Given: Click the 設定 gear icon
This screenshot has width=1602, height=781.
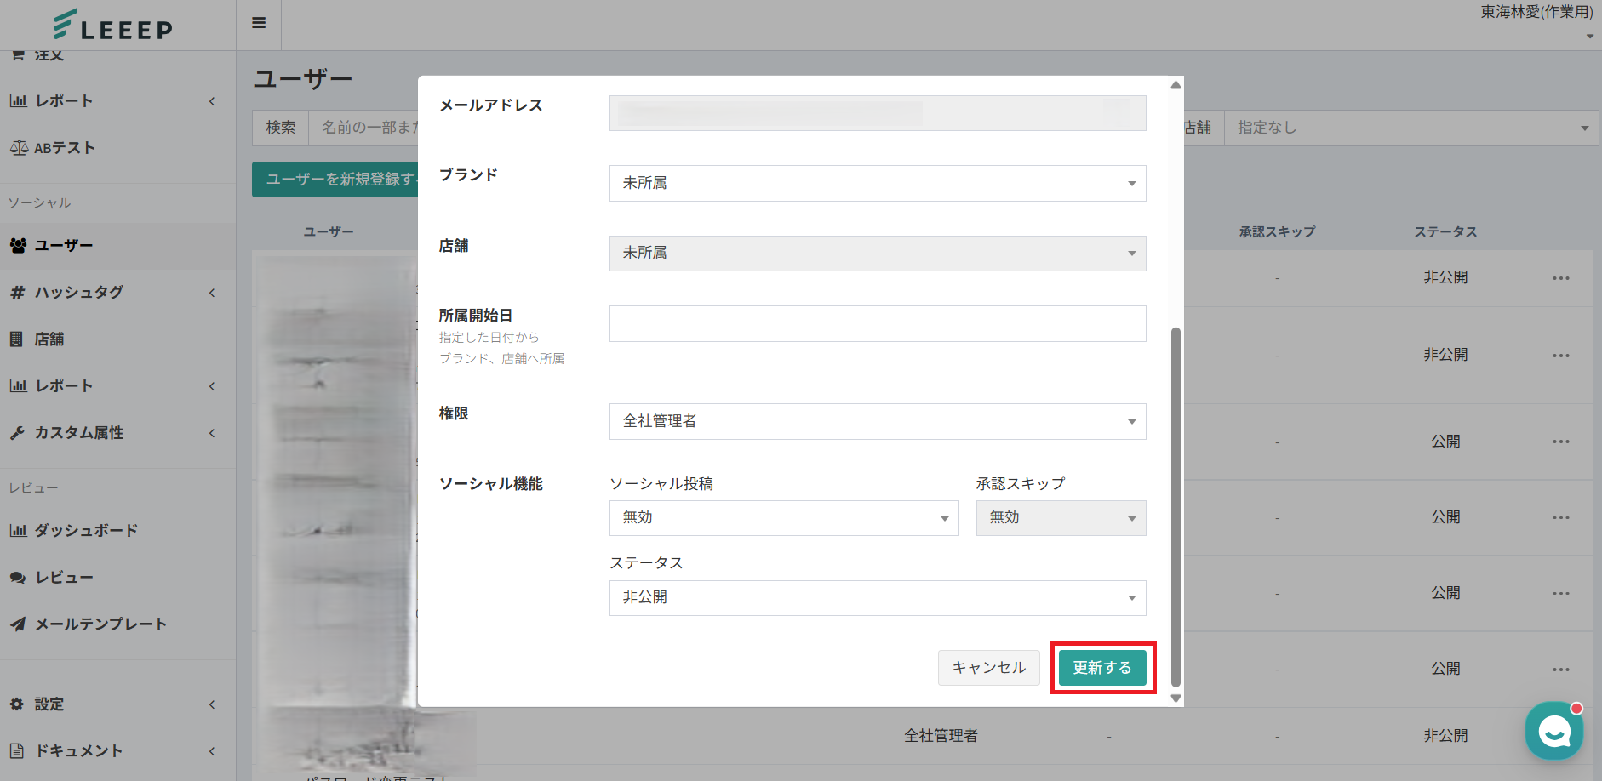Looking at the screenshot, I should pyautogui.click(x=17, y=704).
